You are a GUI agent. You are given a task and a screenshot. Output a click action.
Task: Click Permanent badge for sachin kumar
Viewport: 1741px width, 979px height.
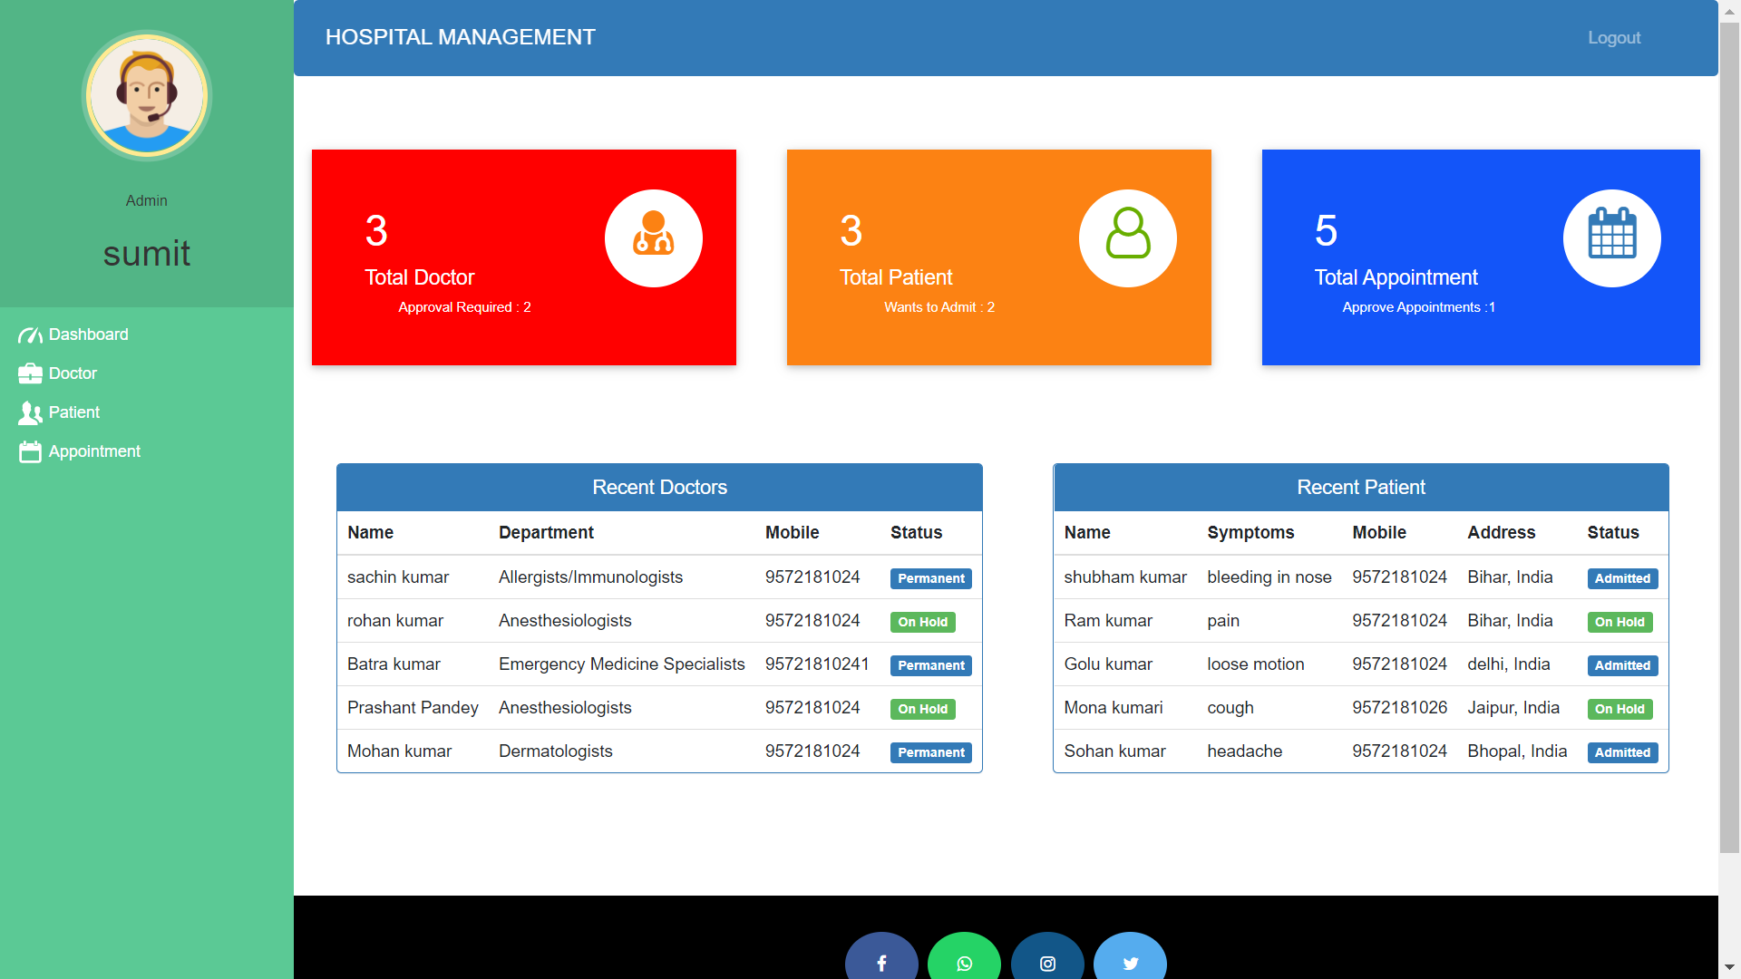point(930,578)
